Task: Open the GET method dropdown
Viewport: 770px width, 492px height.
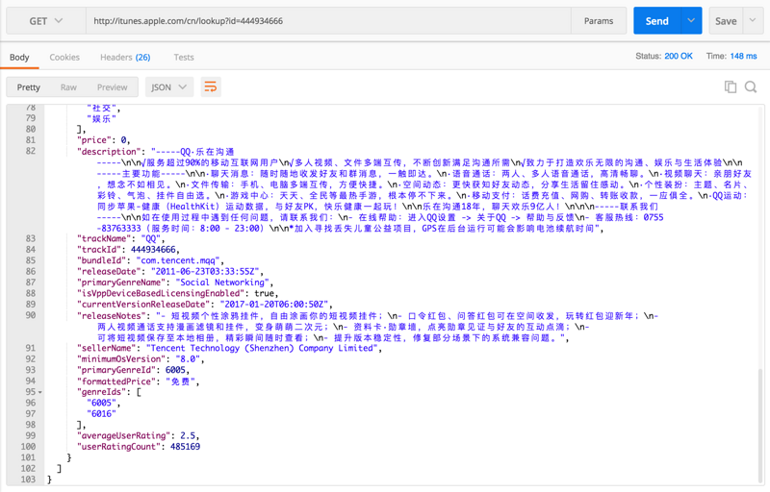Action: point(46,21)
